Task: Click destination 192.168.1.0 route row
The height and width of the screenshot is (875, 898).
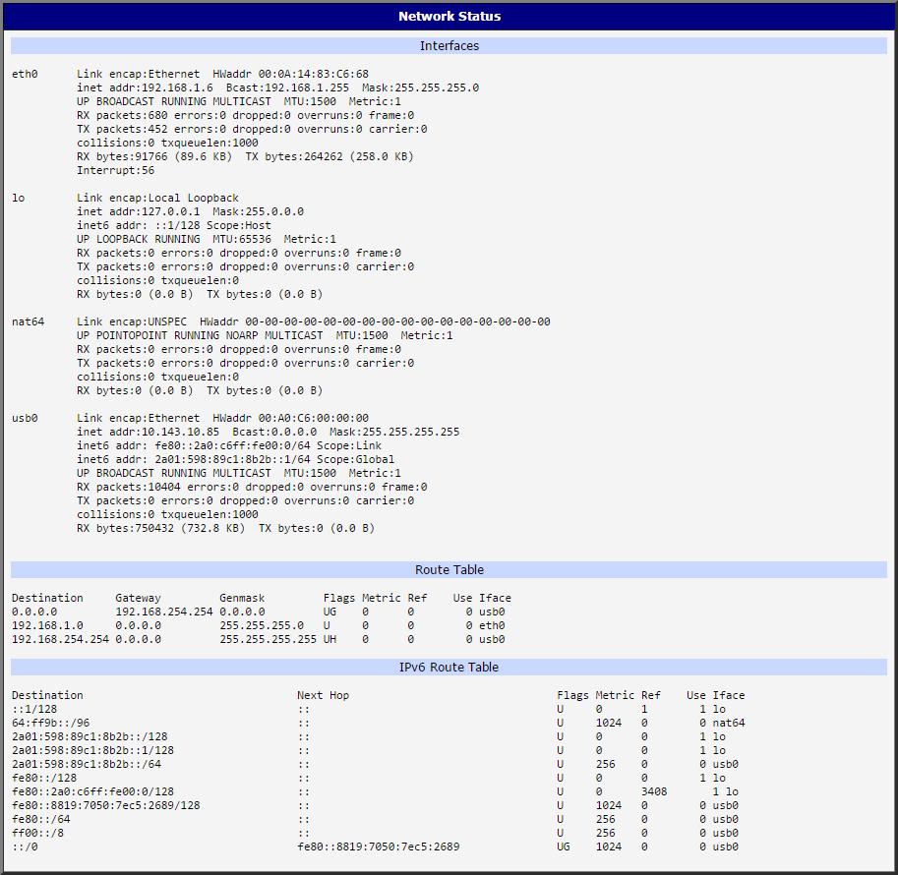Action: click(258, 625)
